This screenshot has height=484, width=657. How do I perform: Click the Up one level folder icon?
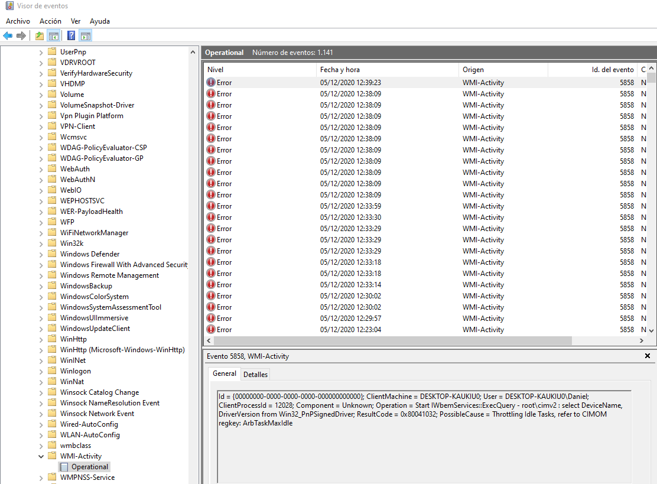(x=40, y=35)
